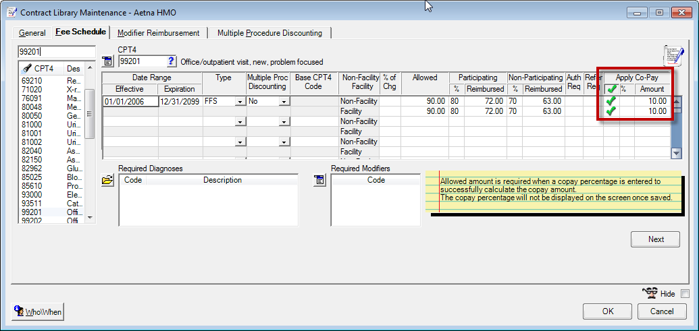Click the Required Modifiers Code column header

(x=376, y=180)
